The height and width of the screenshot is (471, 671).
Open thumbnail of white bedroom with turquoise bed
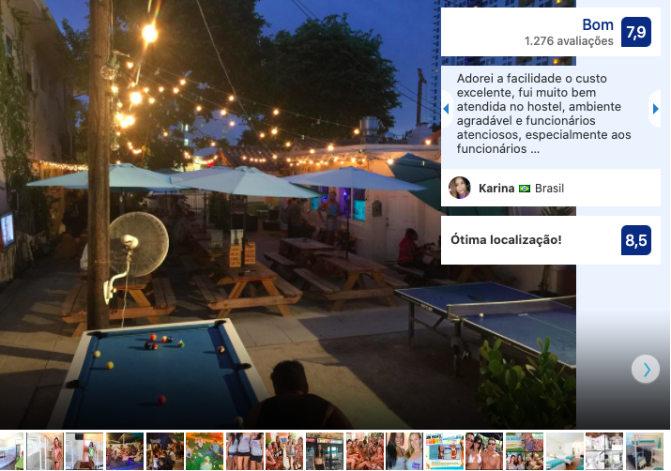click(x=564, y=451)
